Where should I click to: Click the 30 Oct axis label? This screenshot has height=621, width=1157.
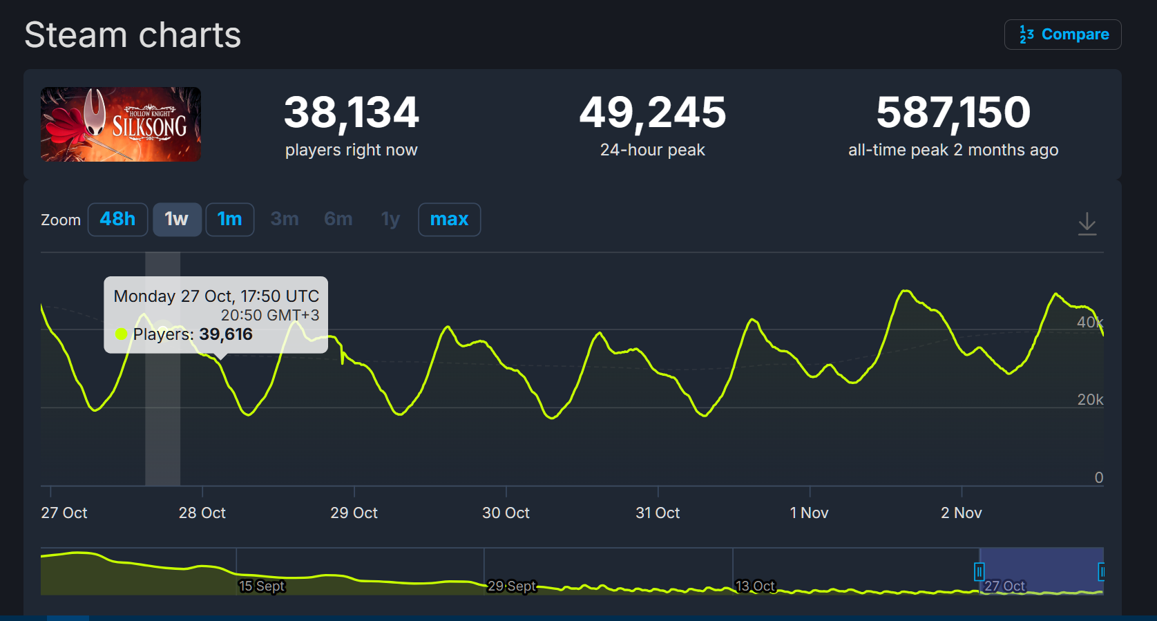click(506, 513)
